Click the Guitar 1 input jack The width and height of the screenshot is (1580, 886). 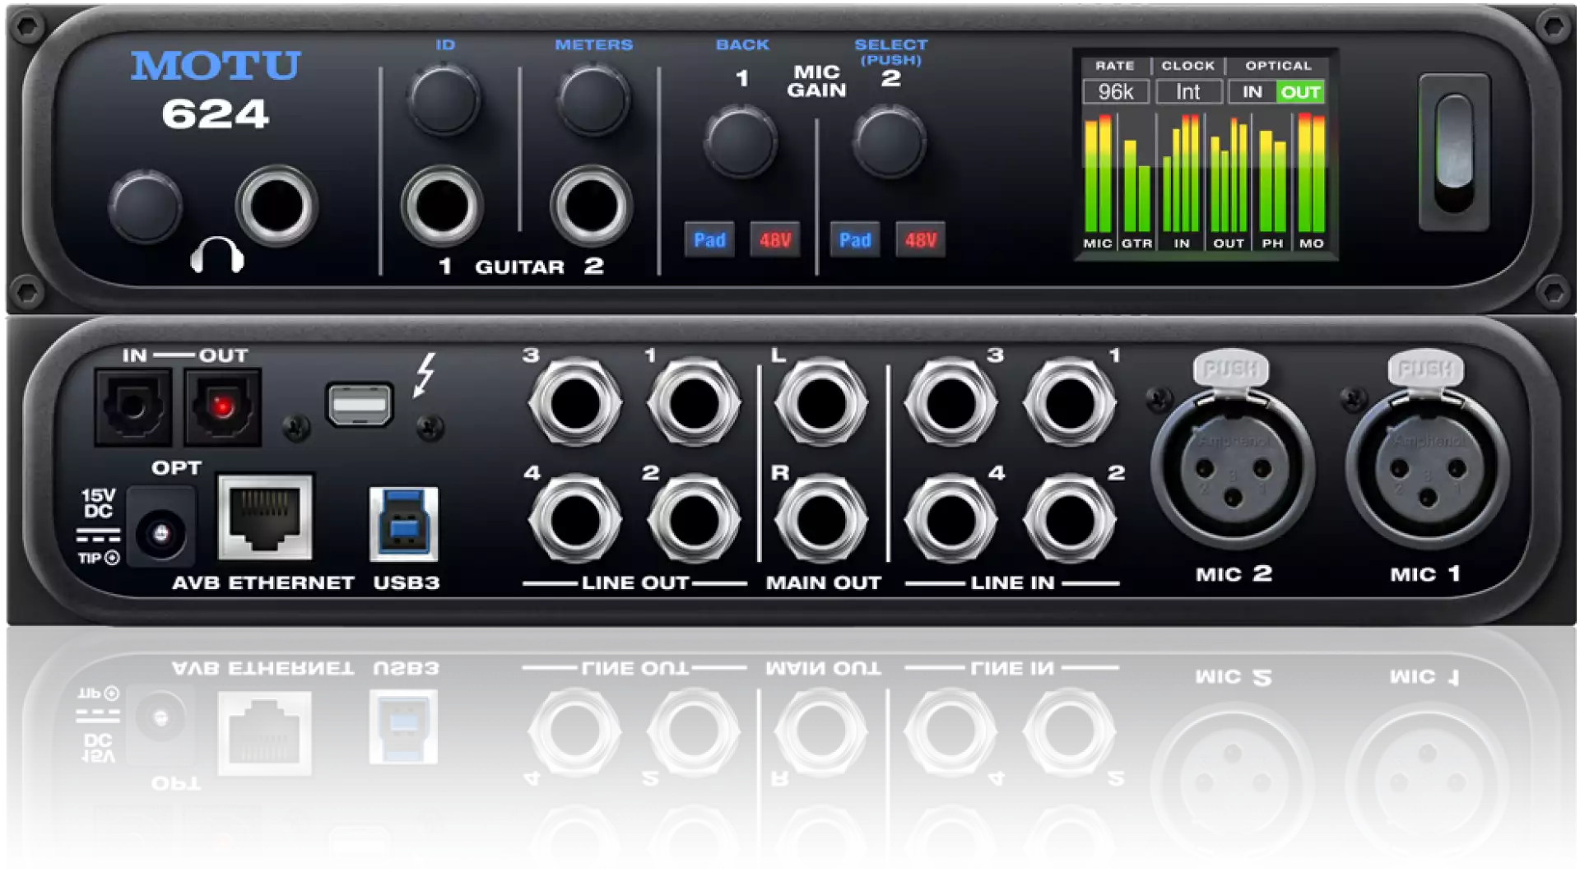(x=443, y=206)
